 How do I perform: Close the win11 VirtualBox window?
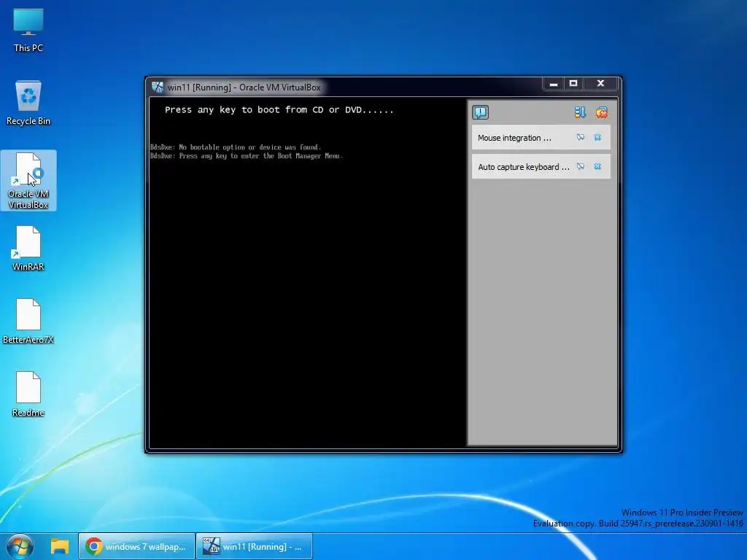[x=601, y=84]
